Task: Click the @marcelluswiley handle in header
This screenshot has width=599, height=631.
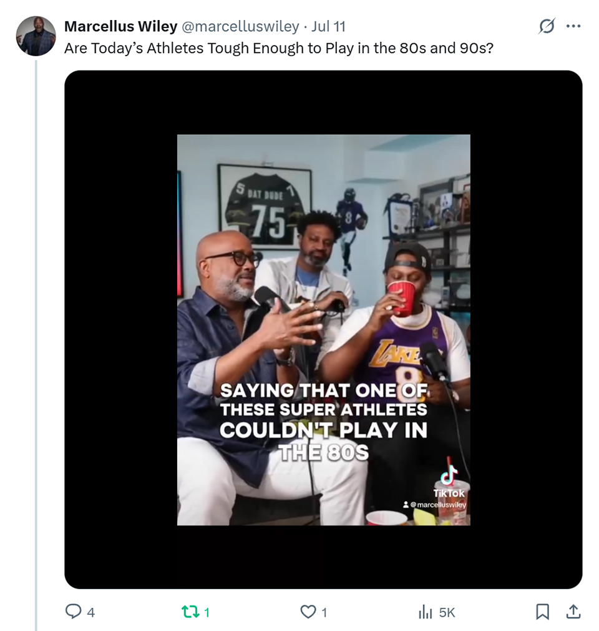Action: pyautogui.click(x=240, y=27)
